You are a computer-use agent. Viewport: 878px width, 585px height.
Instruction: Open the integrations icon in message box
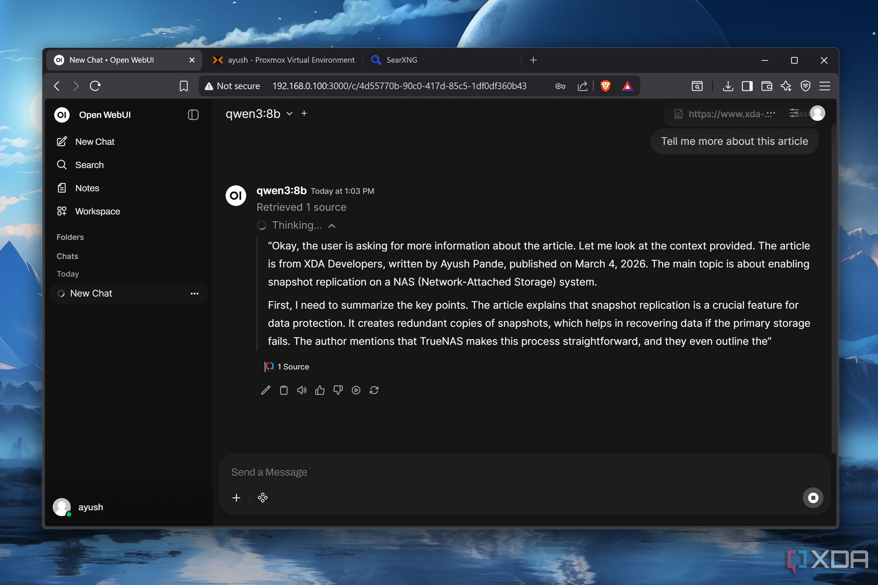[262, 498]
